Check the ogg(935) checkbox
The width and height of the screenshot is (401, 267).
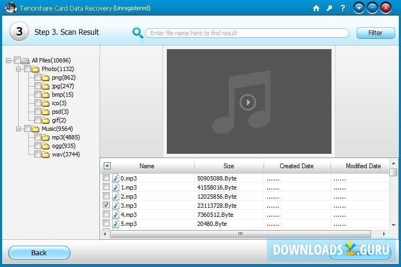(37, 145)
